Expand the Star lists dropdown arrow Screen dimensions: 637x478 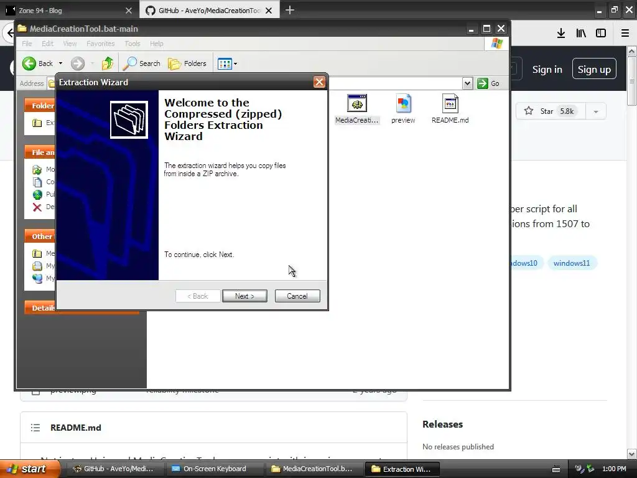click(596, 111)
